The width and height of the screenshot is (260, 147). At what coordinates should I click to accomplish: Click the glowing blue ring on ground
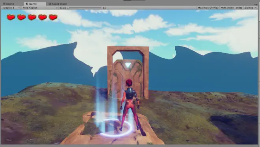coord(116,128)
